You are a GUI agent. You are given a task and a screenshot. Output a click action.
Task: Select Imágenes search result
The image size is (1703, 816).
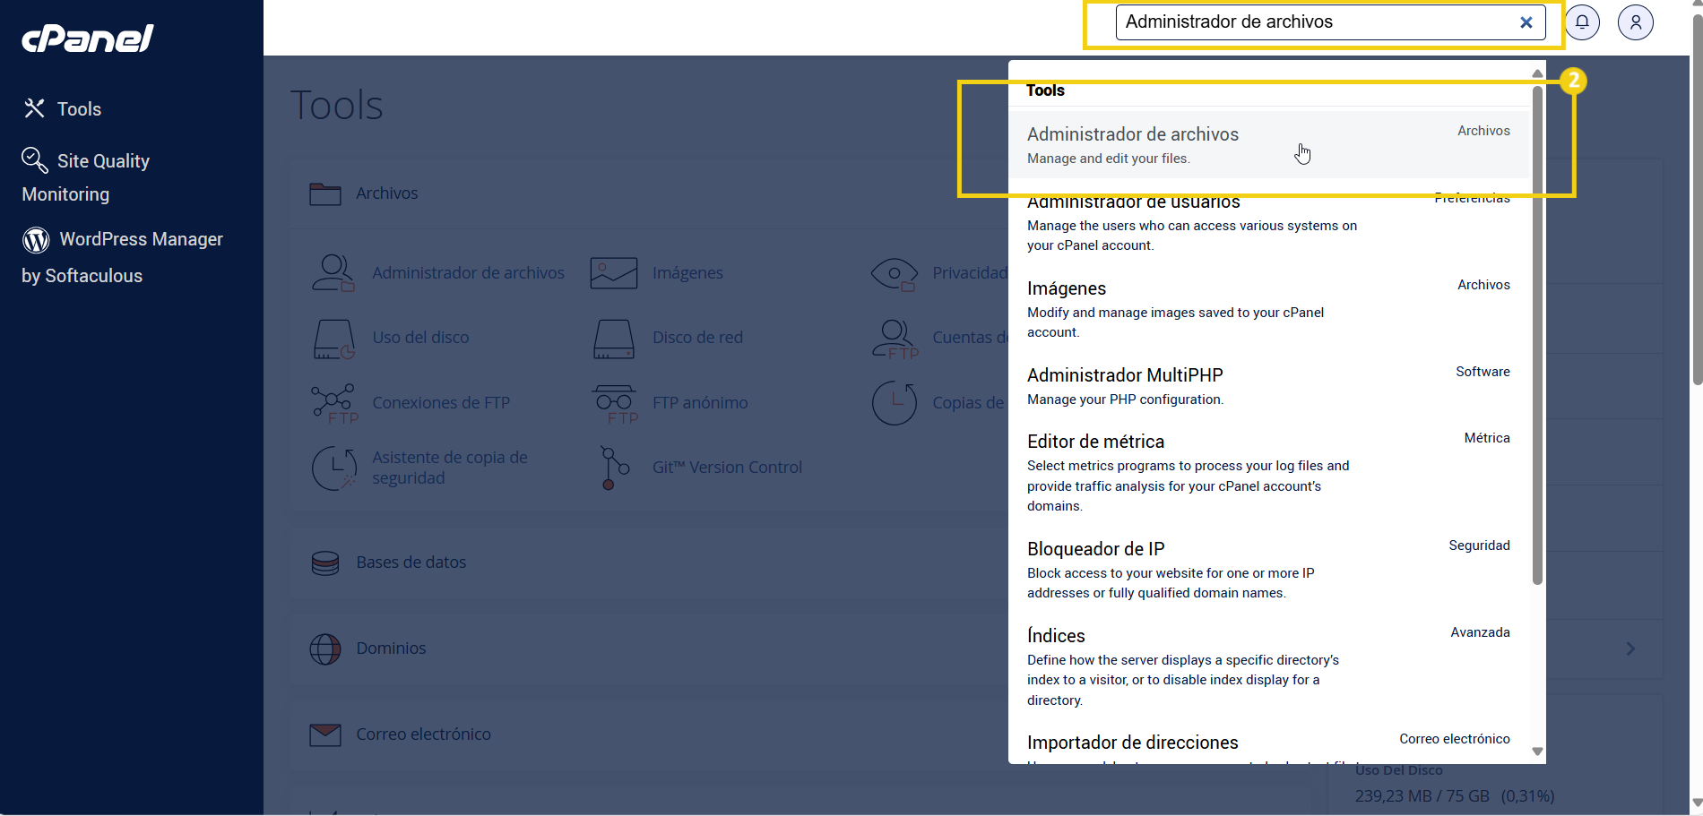[1268, 308]
